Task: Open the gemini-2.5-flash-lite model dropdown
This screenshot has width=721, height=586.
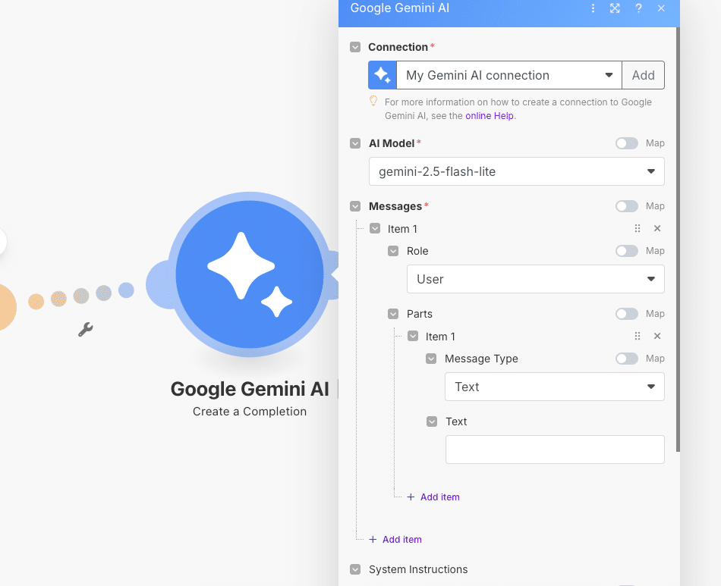Action: click(x=516, y=171)
